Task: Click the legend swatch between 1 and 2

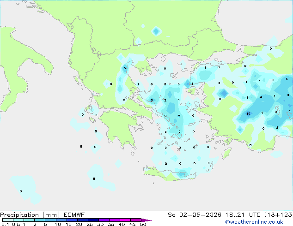Action: pyautogui.click(x=29, y=220)
